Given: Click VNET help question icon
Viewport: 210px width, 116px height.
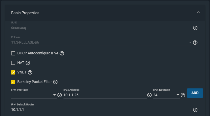Looking at the screenshot, I should point(30,72).
